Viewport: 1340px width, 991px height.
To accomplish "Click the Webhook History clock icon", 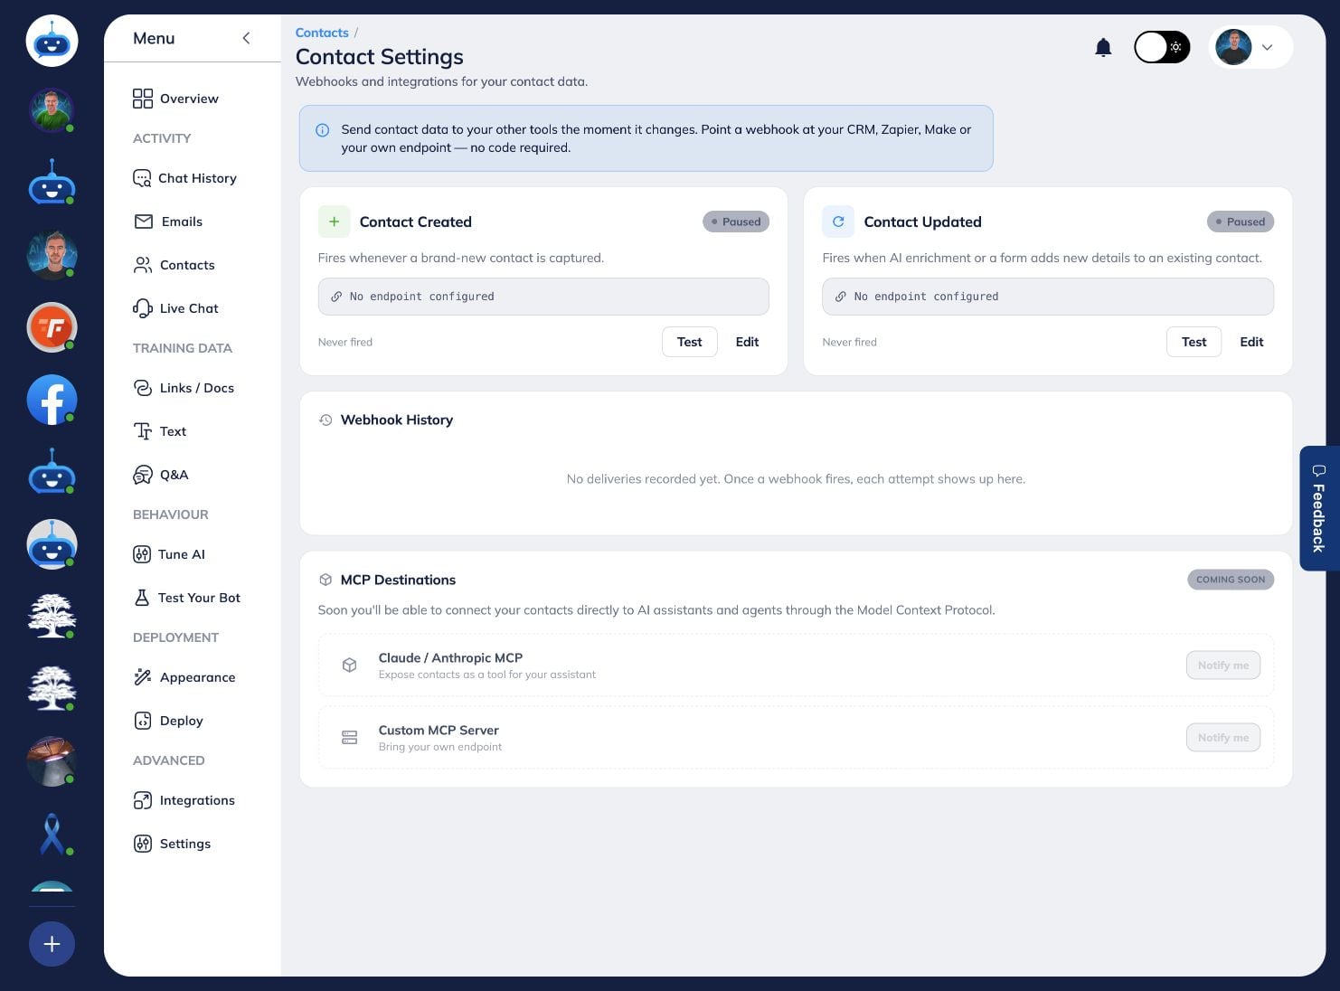I will [326, 420].
